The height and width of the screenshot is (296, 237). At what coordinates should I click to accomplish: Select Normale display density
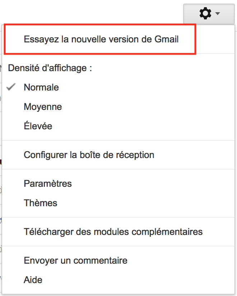click(x=41, y=87)
